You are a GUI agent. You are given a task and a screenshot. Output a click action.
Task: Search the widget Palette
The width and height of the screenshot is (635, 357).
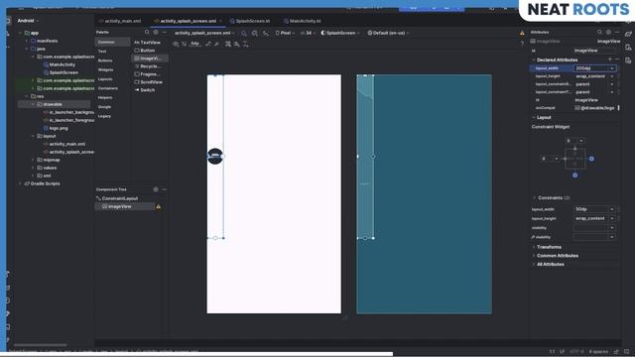pos(147,32)
